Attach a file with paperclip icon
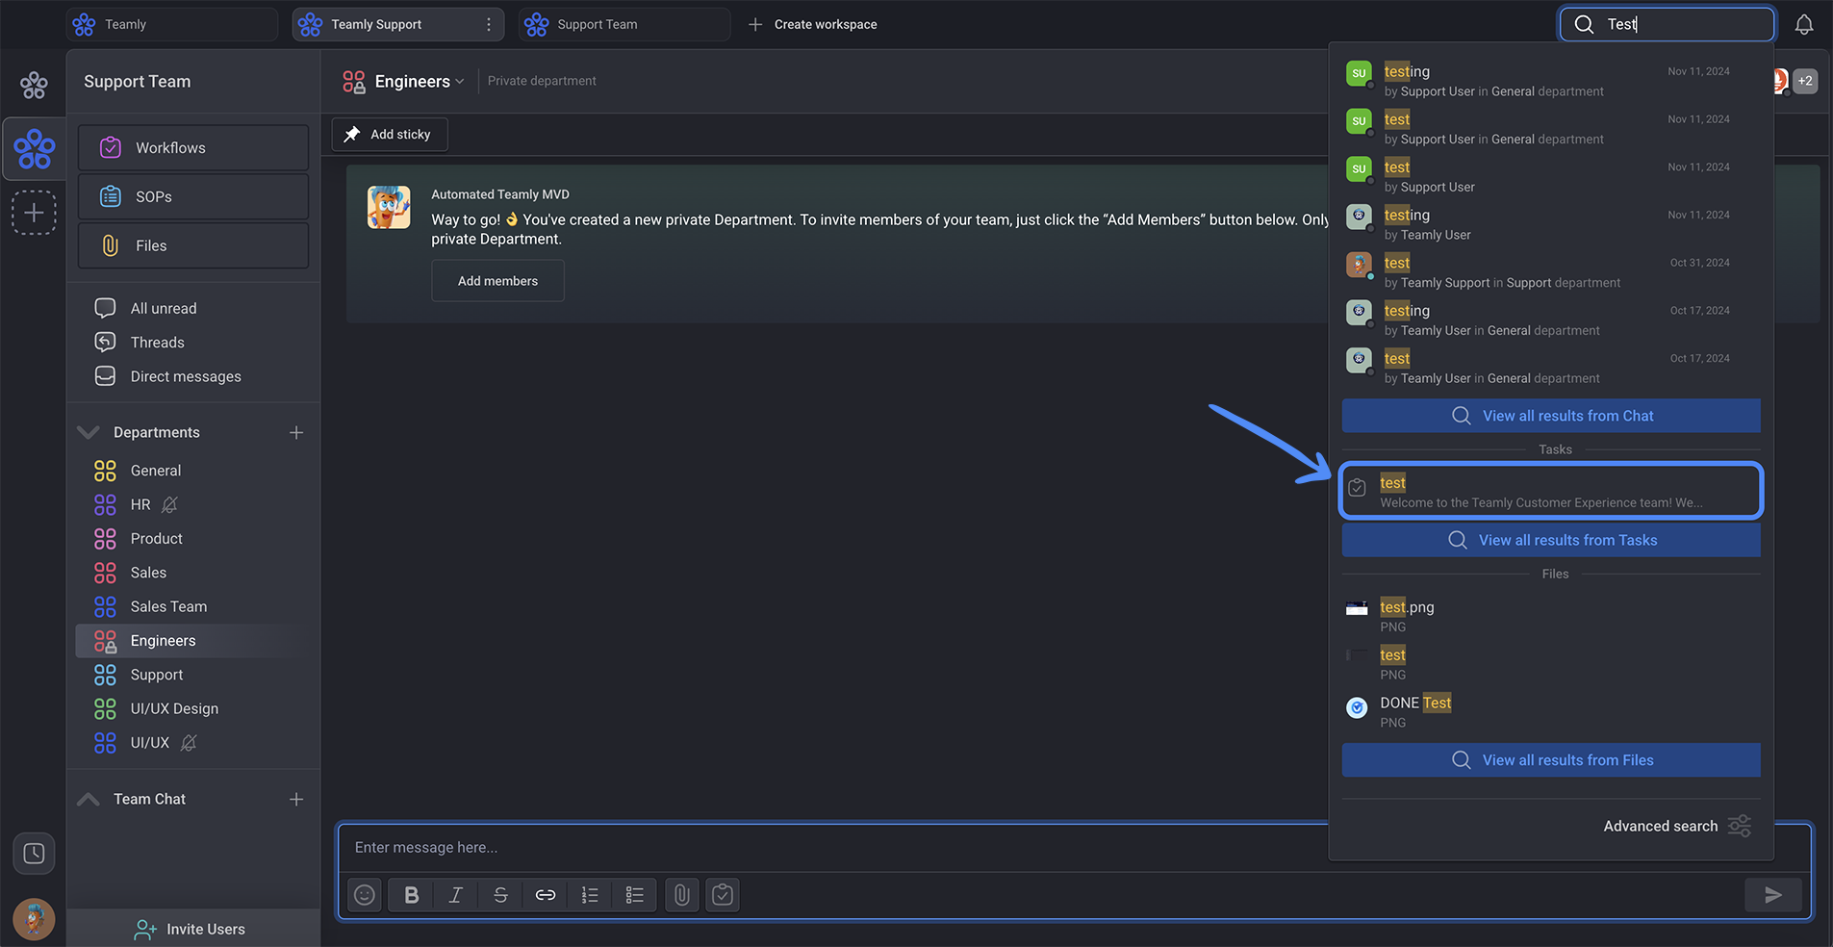Image resolution: width=1833 pixels, height=947 pixels. tap(682, 895)
